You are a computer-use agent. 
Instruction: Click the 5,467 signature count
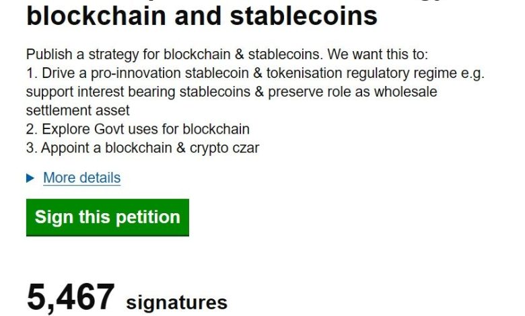click(x=71, y=297)
